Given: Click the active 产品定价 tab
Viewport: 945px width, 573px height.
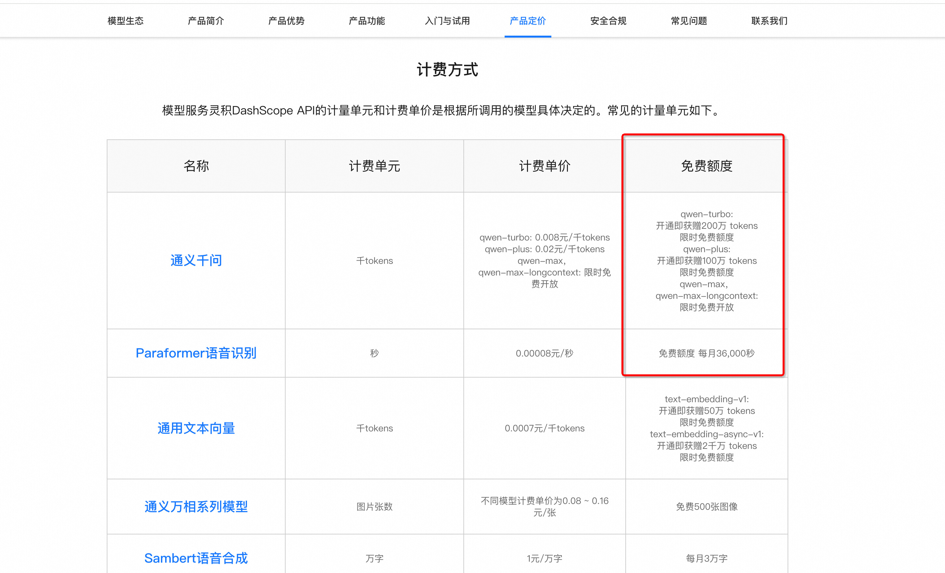Looking at the screenshot, I should tap(528, 21).
